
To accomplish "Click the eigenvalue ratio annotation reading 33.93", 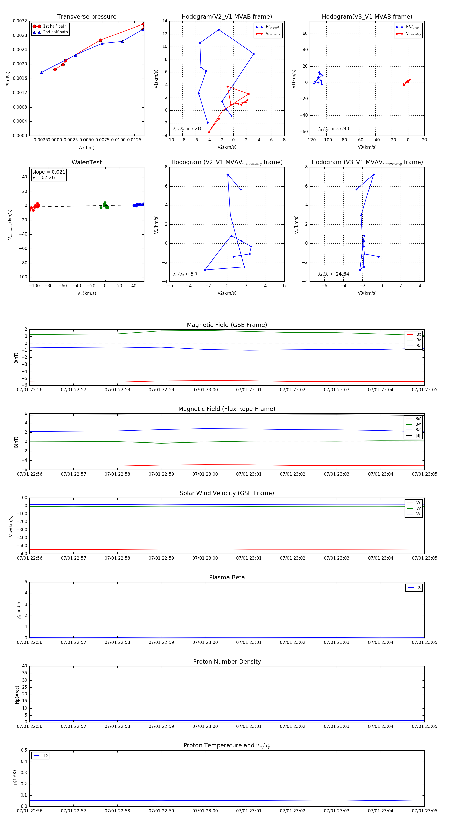I will [x=333, y=129].
